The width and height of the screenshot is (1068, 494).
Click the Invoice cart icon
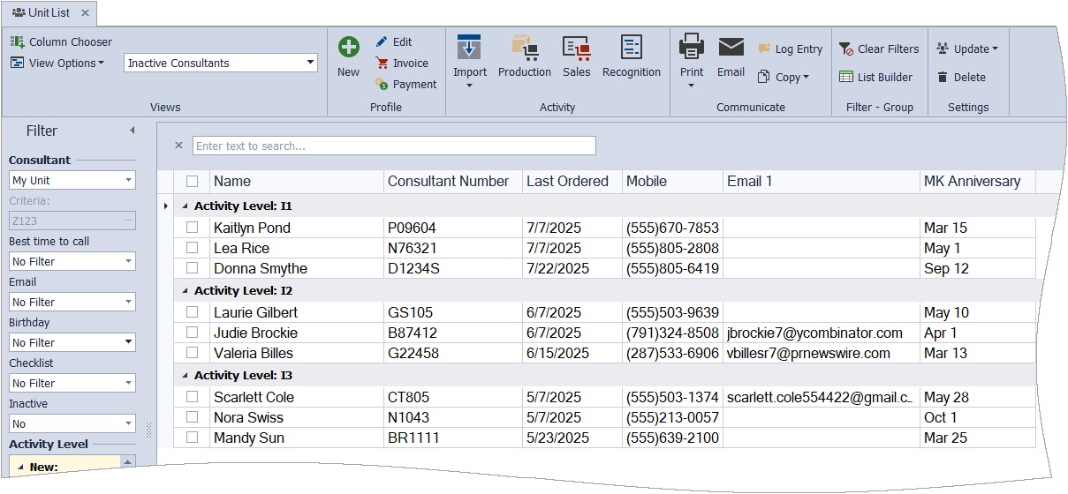(383, 64)
